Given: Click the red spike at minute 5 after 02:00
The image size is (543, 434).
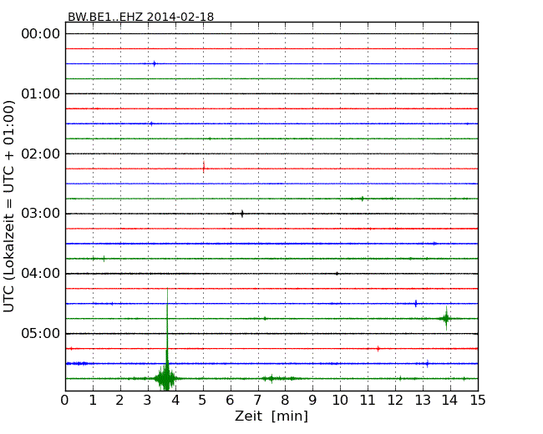Looking at the screenshot, I should (204, 168).
